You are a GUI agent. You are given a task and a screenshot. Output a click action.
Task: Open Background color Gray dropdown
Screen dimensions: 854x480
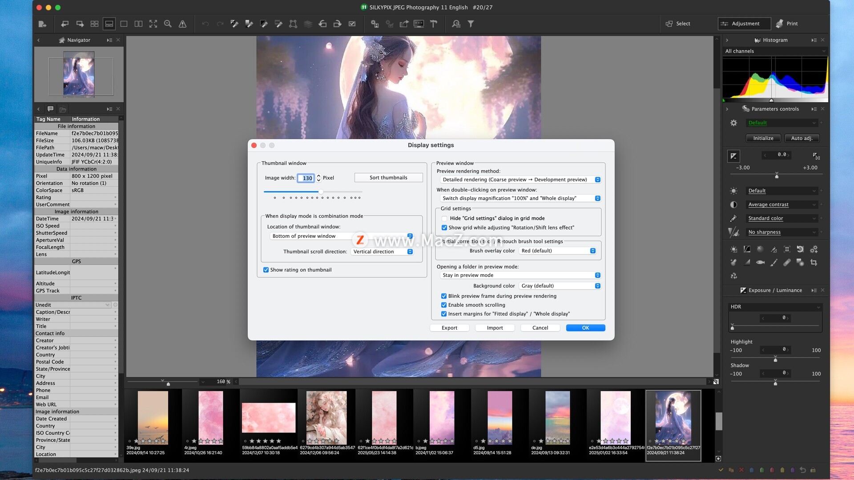(560, 286)
